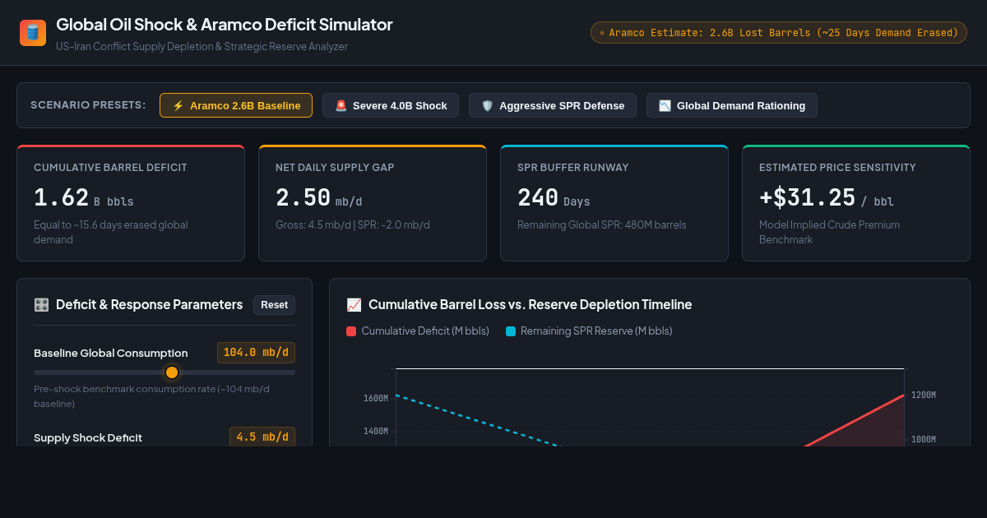Click the Supply Shock Deficit label
The height and width of the screenshot is (518, 987).
click(88, 438)
